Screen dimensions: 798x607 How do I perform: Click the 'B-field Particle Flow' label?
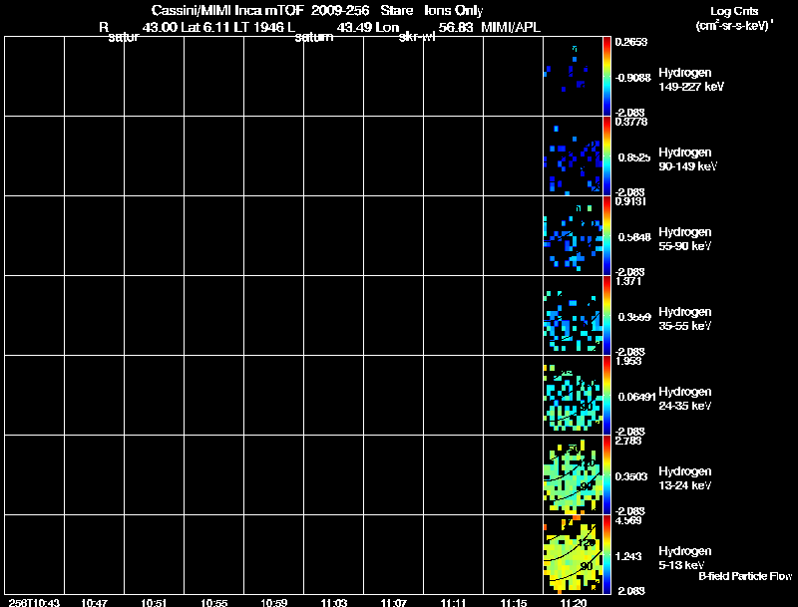tap(745, 576)
